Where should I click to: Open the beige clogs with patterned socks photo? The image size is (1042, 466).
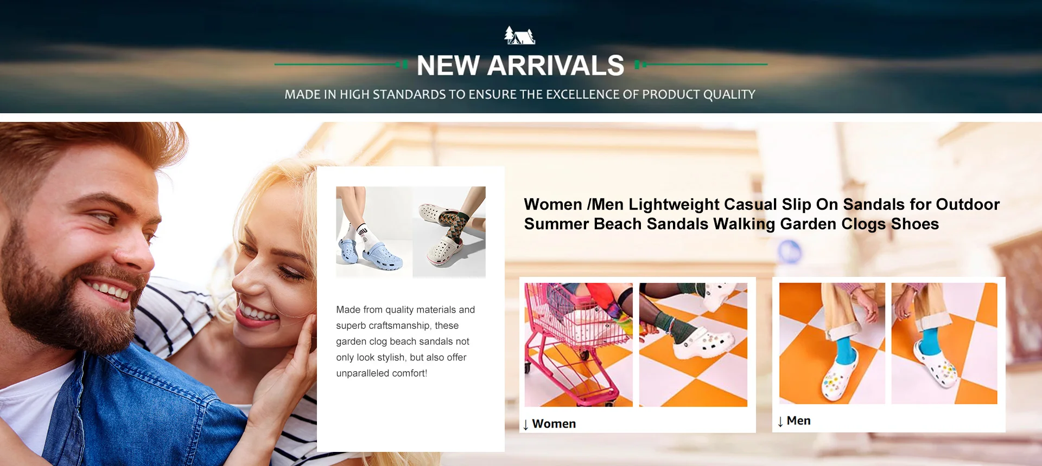click(x=449, y=232)
